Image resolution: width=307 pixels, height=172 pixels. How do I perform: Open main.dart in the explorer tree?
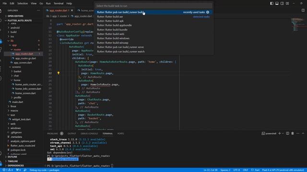tap(18, 102)
